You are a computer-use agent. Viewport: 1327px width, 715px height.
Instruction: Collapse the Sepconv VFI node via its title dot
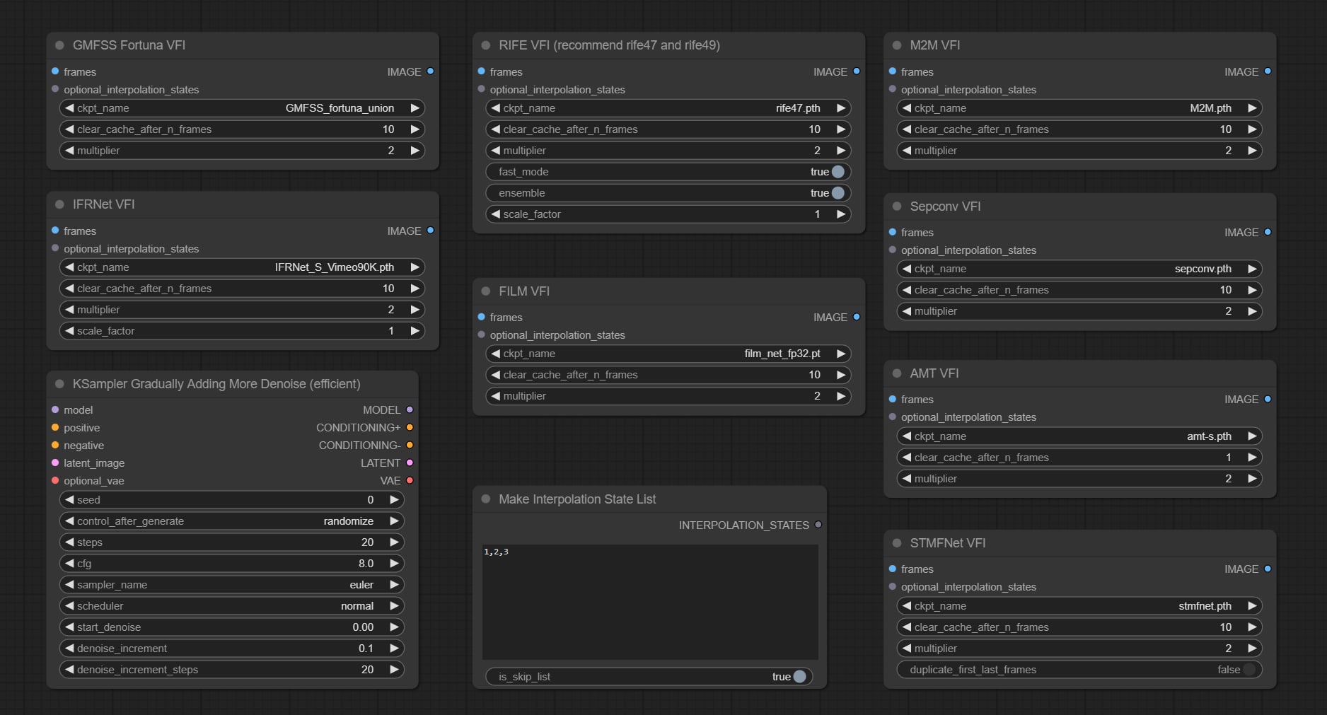[897, 207]
